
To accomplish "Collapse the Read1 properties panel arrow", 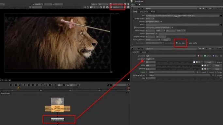I will click(x=133, y=8).
